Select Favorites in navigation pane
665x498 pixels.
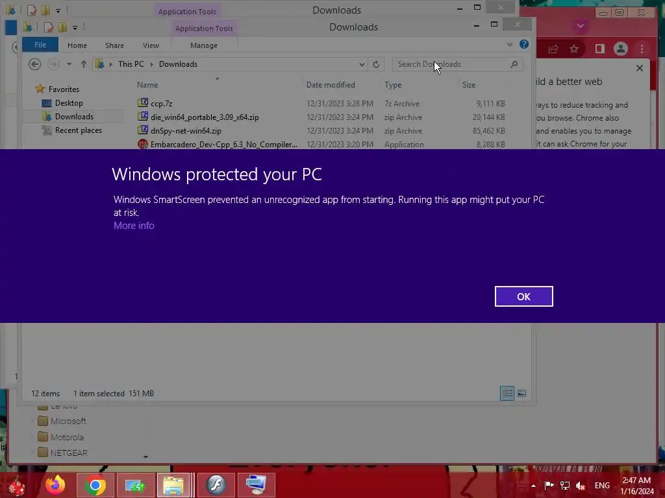point(64,89)
